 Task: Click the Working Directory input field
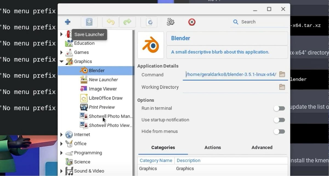[x=230, y=87]
